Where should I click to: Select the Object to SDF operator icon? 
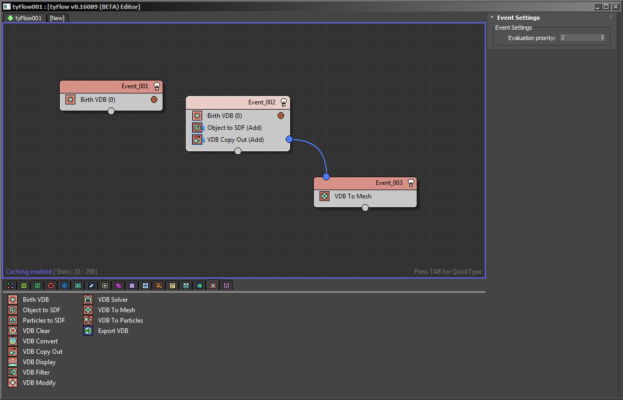[x=13, y=310]
